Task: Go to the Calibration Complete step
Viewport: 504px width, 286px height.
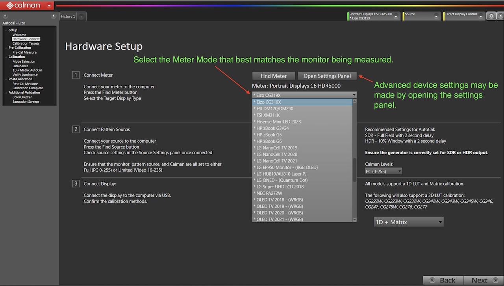Action: pos(28,88)
